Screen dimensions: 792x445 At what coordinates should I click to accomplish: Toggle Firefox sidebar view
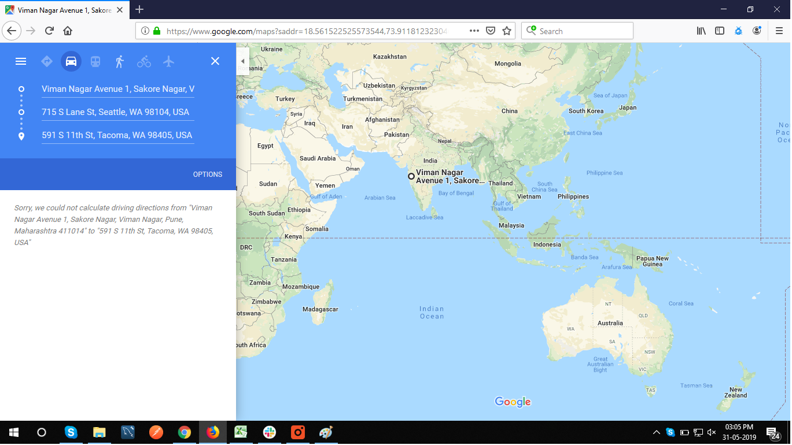pos(720,31)
